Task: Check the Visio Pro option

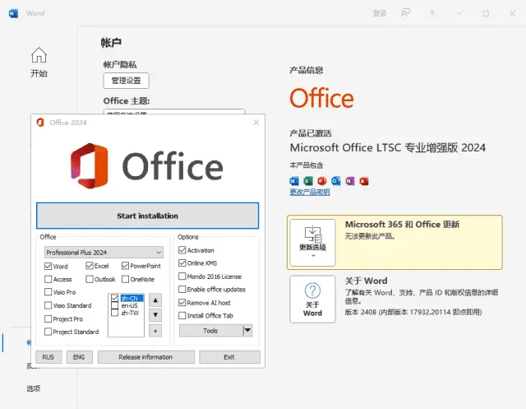Action: click(x=48, y=292)
